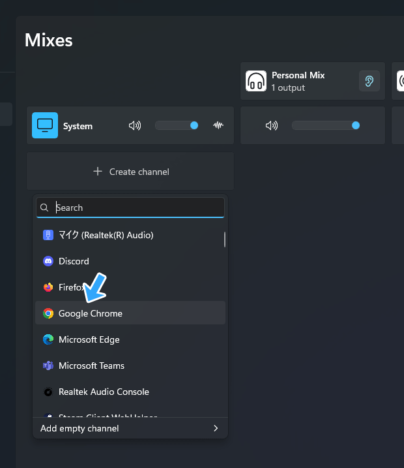Image resolution: width=404 pixels, height=468 pixels.
Task: Select the Realtek microphone device entry
Action: (106, 235)
